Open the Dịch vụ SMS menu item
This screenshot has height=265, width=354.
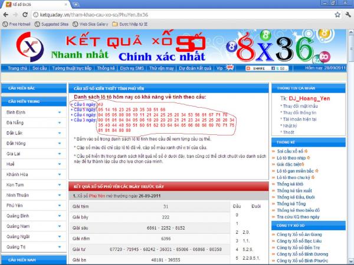point(132,68)
